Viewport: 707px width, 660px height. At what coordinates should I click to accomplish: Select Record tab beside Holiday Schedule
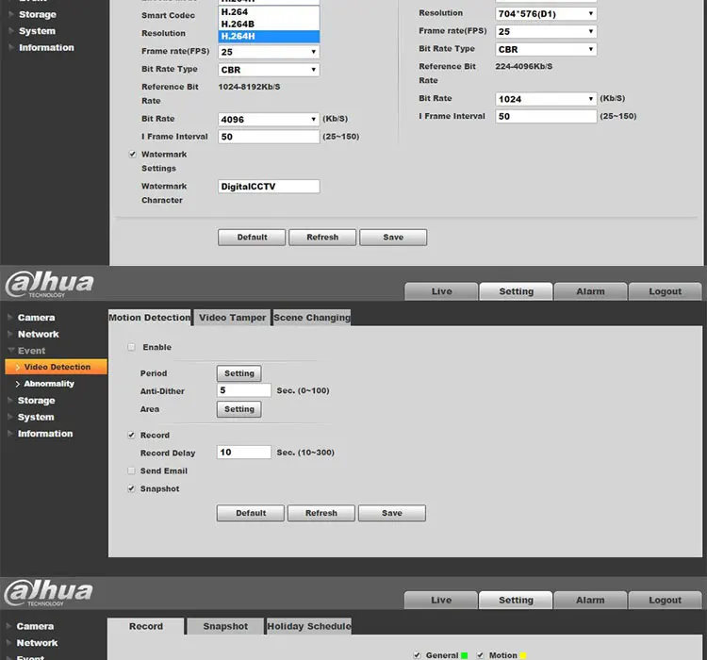tap(145, 626)
